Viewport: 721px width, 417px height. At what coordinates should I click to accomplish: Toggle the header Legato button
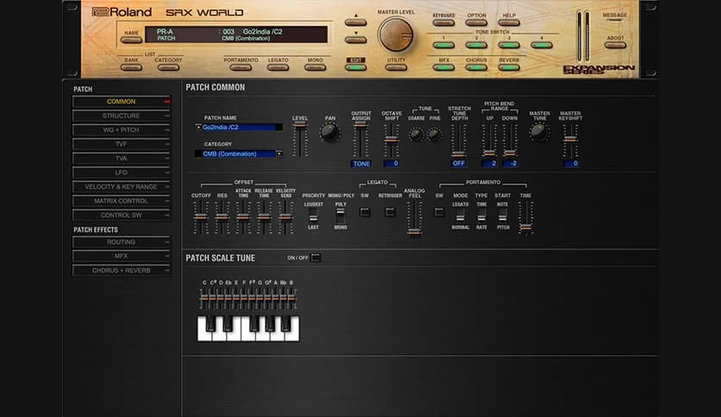[x=278, y=67]
